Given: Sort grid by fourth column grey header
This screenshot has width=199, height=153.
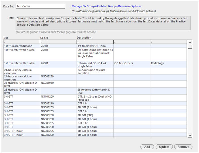Looking at the screenshot, I should 132,42.
